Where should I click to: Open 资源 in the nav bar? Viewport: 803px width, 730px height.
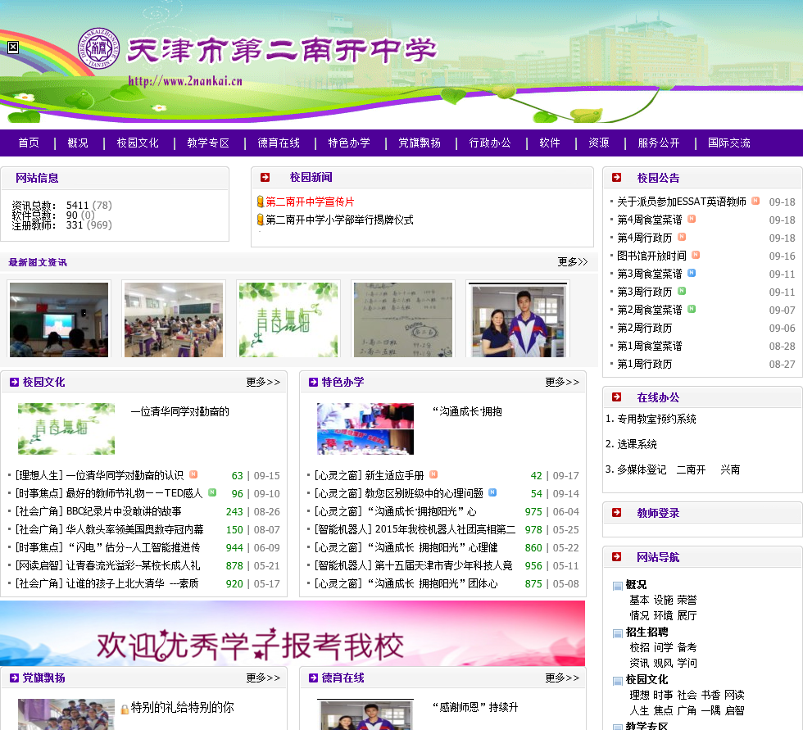[x=599, y=143]
